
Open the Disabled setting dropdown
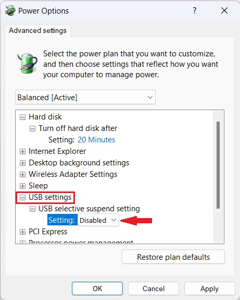[98, 220]
